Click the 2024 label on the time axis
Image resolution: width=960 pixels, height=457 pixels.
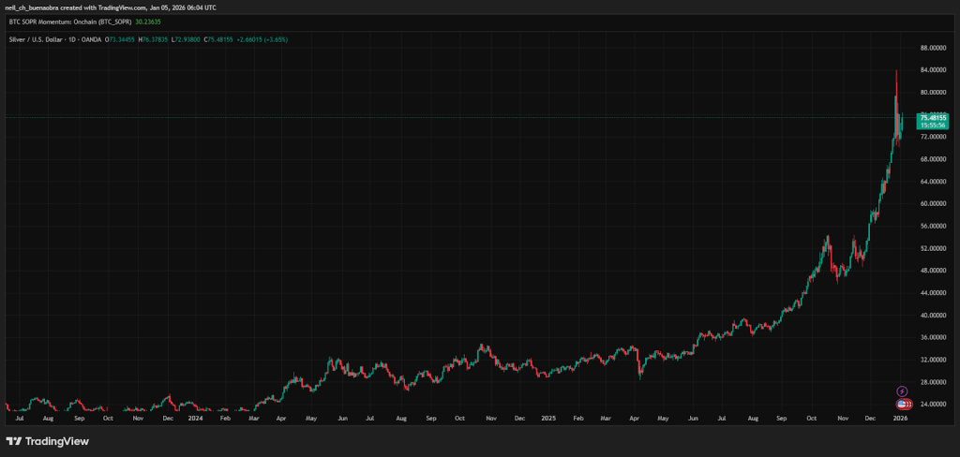click(x=195, y=419)
